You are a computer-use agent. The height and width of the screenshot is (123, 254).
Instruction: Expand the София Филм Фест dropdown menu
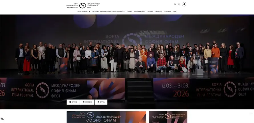point(83,11)
